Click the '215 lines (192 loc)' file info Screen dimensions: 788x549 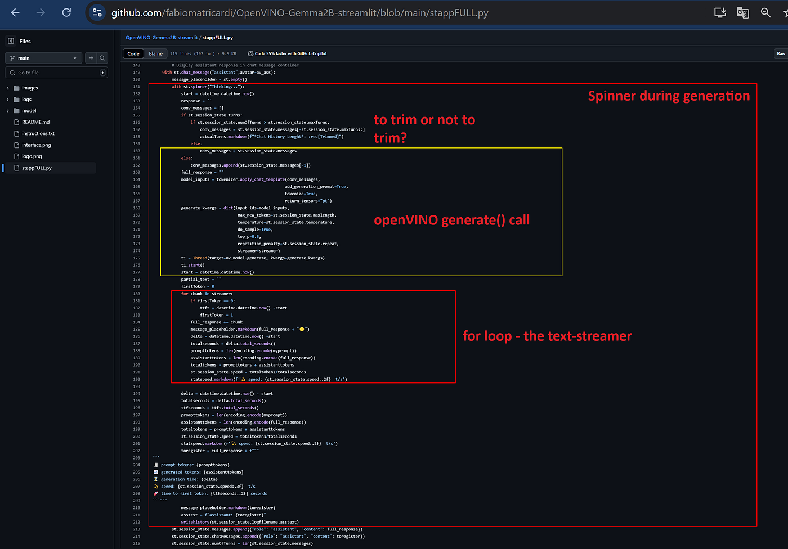(x=192, y=54)
